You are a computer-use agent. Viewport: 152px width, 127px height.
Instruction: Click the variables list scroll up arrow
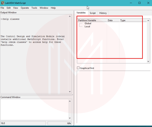coord(148,20)
